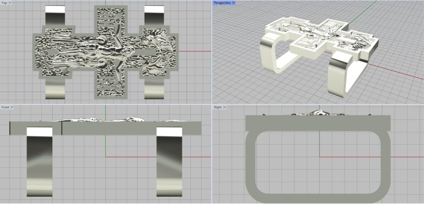The image size is (424, 204).
Task: Click the Front viewport title label
Action: tap(5, 107)
